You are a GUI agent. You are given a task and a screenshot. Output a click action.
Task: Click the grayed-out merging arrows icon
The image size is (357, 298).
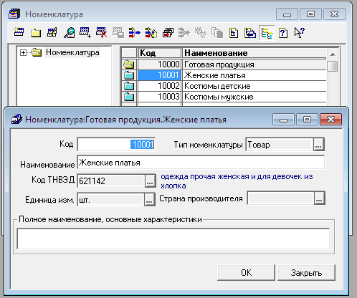pos(184,32)
